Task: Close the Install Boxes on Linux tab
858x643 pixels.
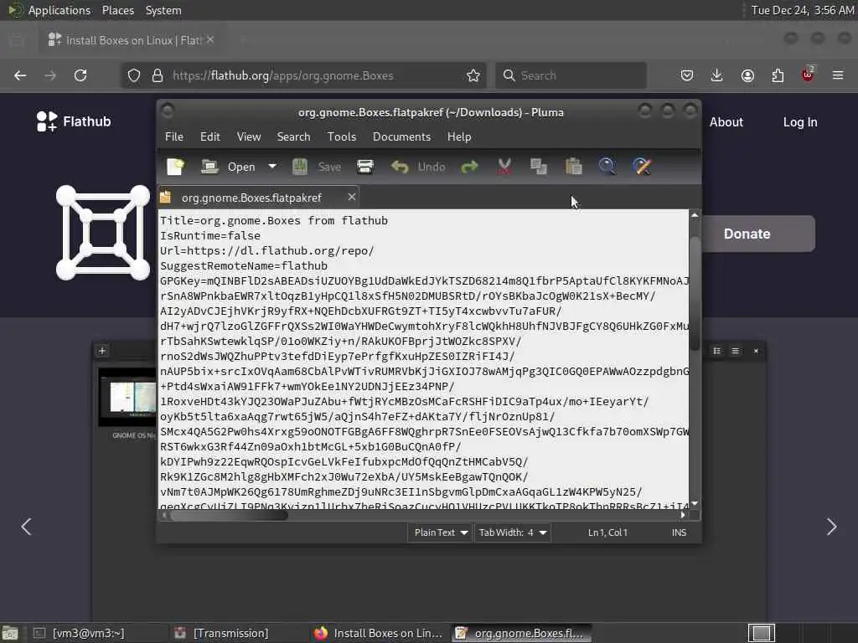Action: 210,40
